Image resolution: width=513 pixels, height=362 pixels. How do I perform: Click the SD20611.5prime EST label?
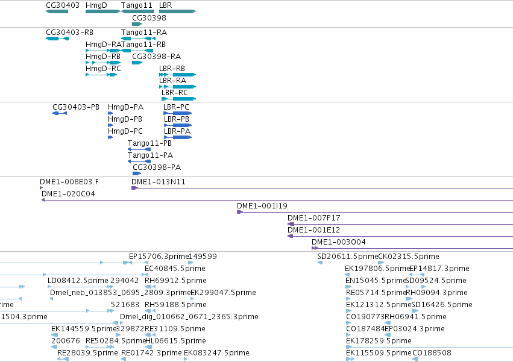(347, 257)
